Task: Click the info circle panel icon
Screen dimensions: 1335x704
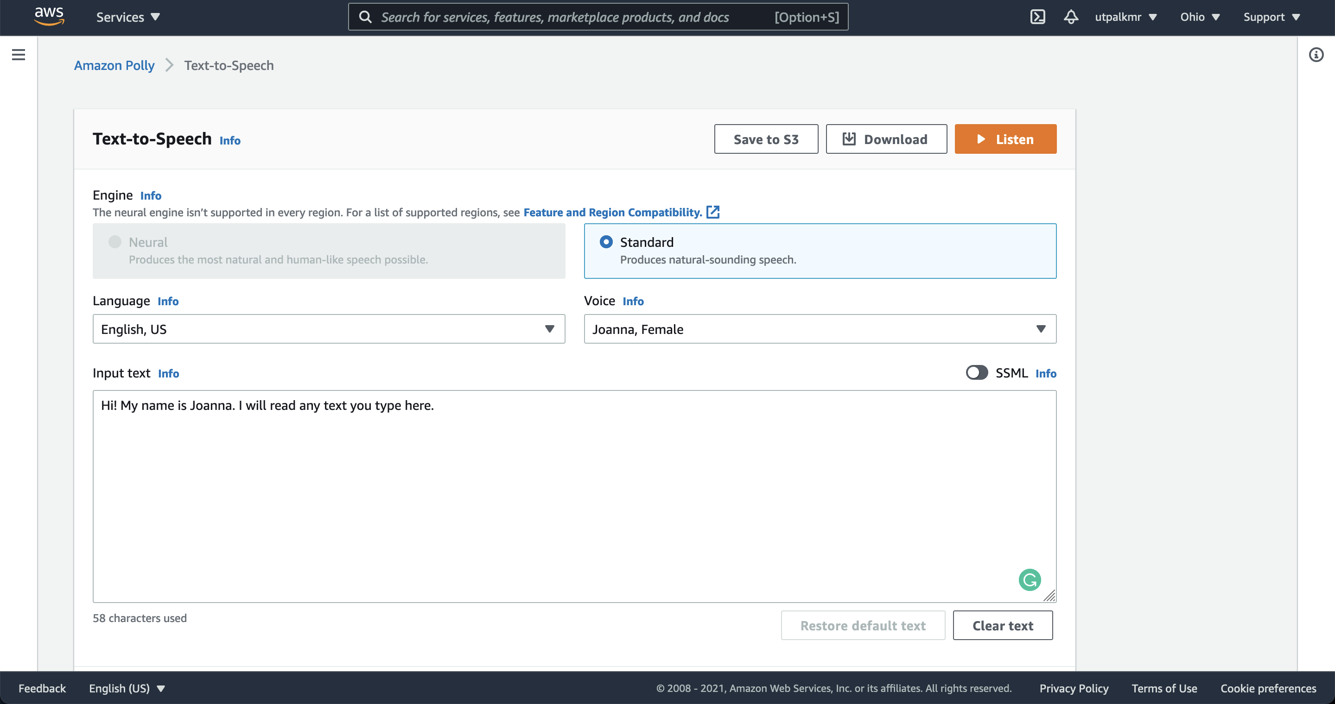Action: pos(1316,54)
